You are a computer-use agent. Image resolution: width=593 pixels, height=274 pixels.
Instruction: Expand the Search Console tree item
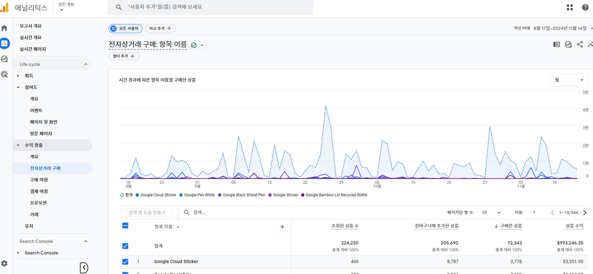tap(18, 253)
